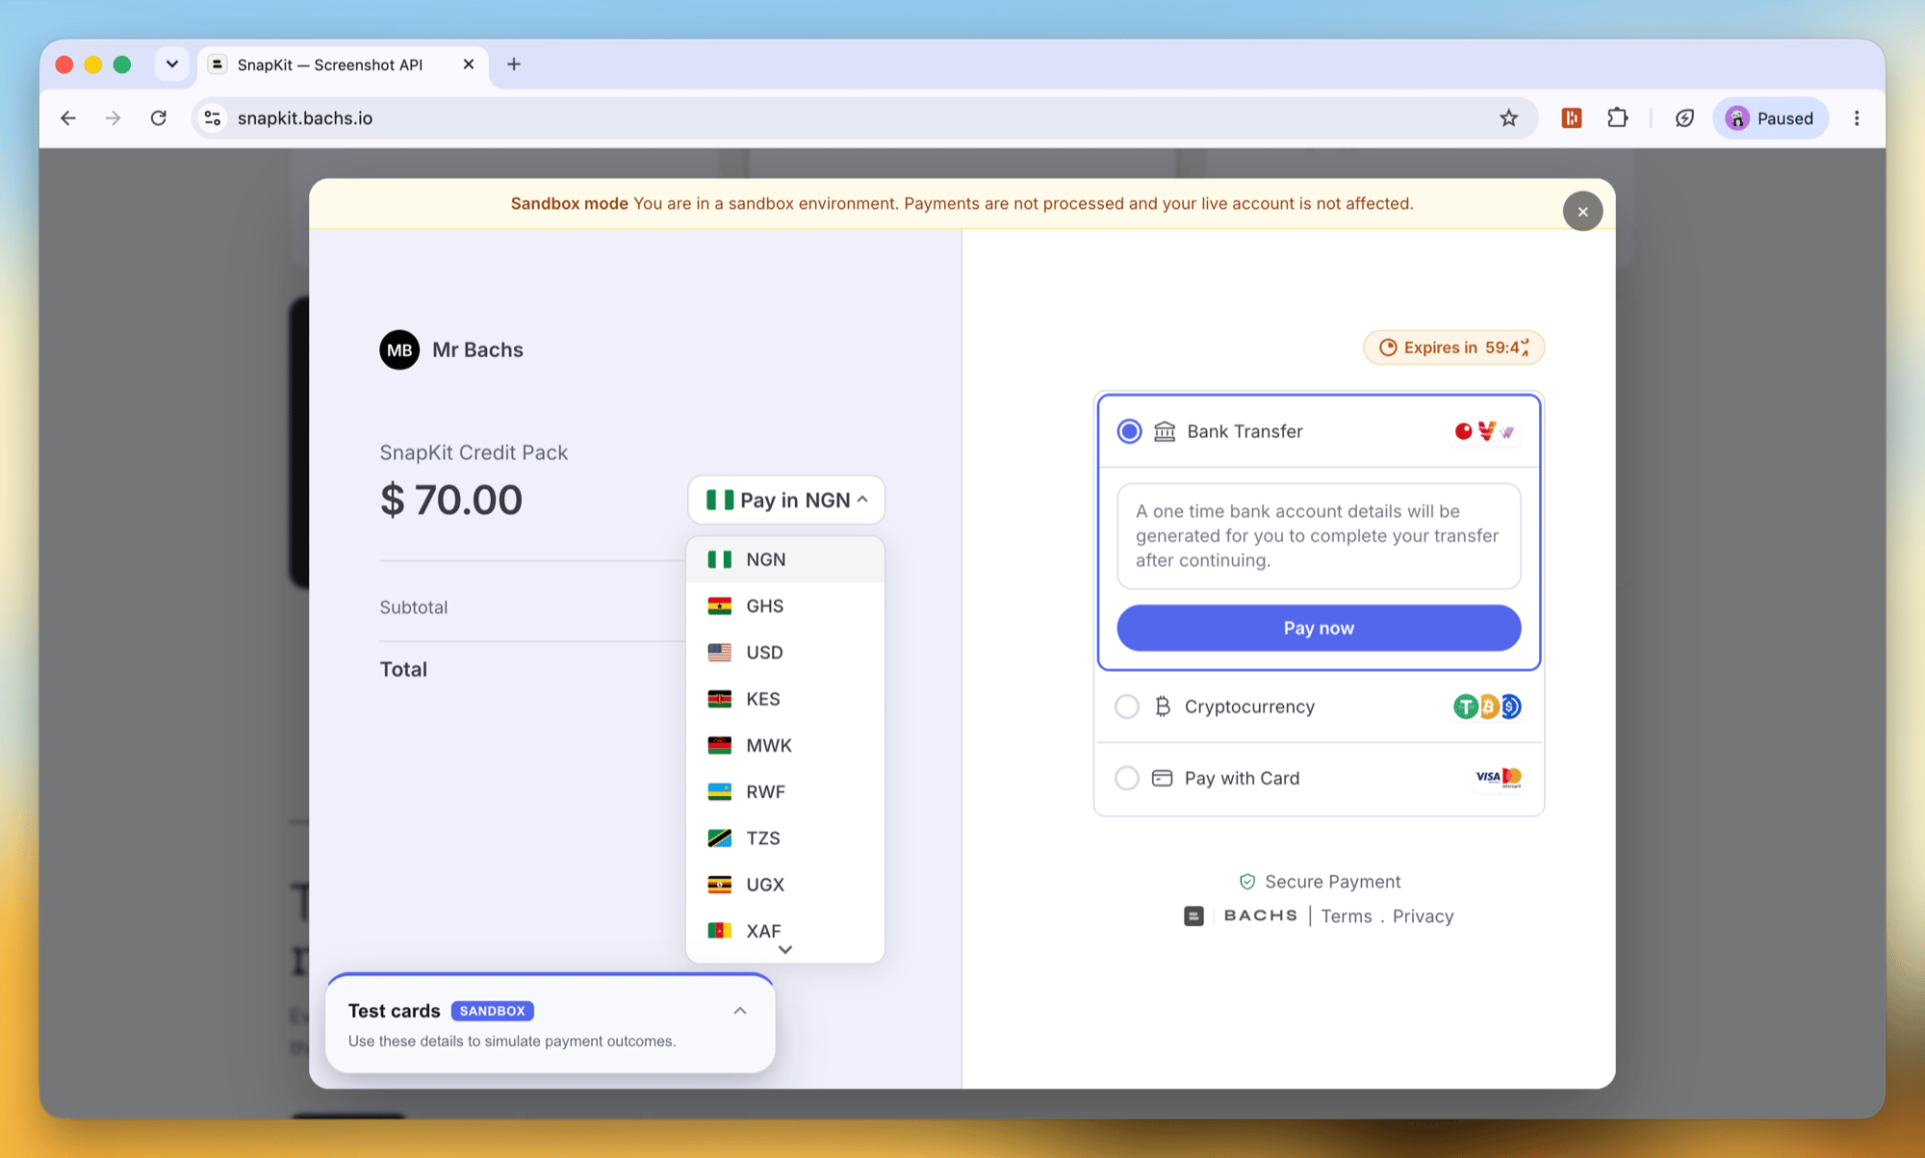This screenshot has height=1158, width=1925.
Task: Click the credit card icon
Action: (x=1162, y=778)
